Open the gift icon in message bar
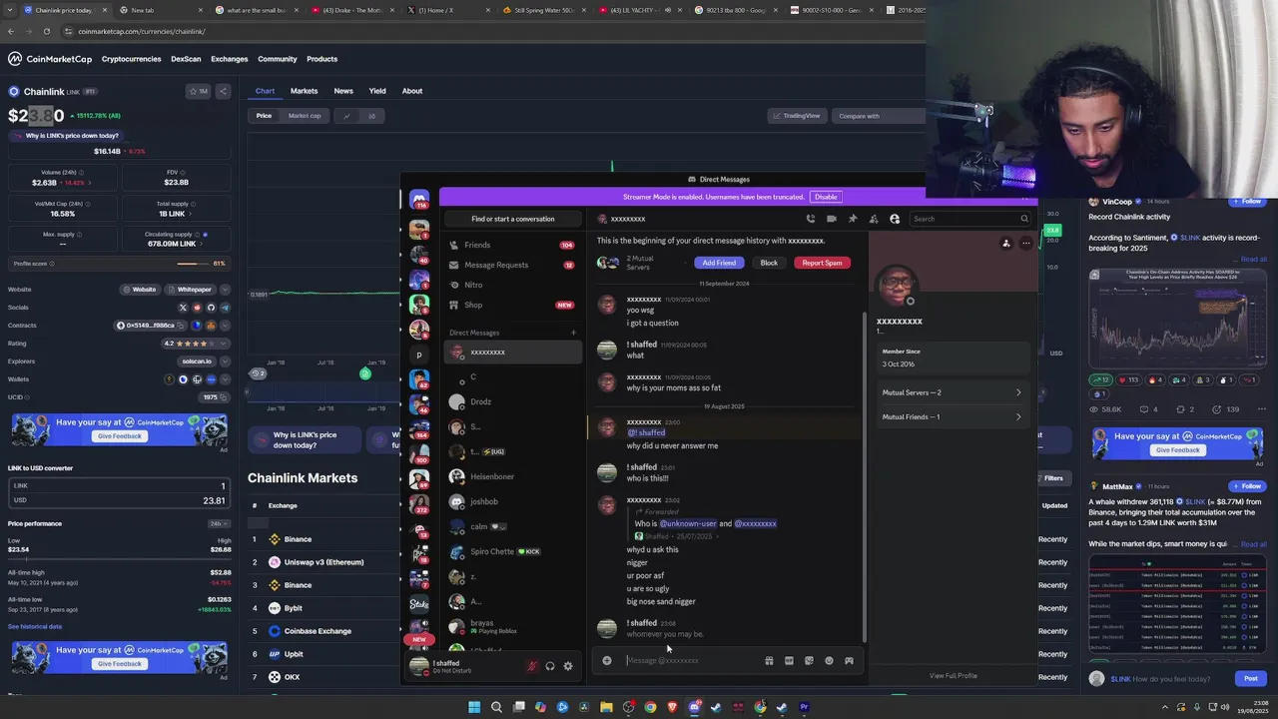The width and height of the screenshot is (1278, 719). point(769,660)
